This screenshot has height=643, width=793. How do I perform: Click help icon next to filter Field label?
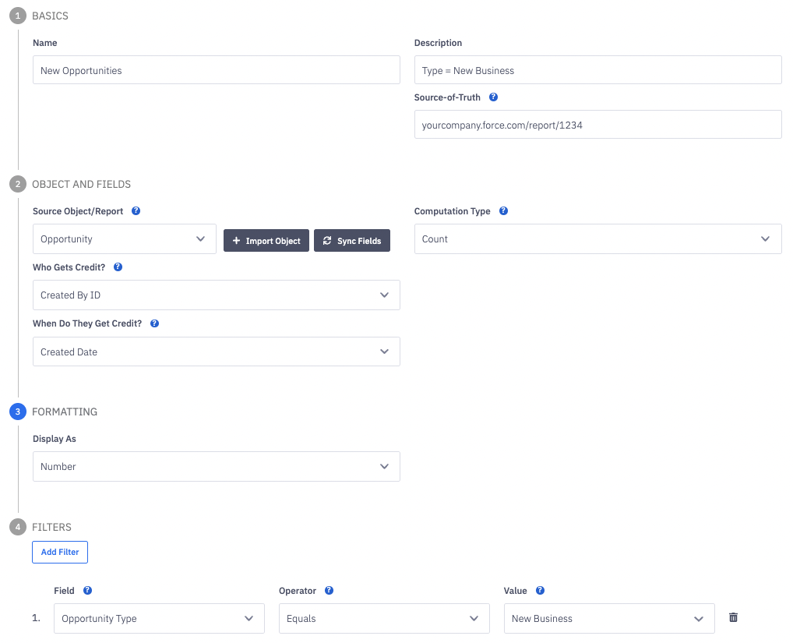[x=87, y=591]
